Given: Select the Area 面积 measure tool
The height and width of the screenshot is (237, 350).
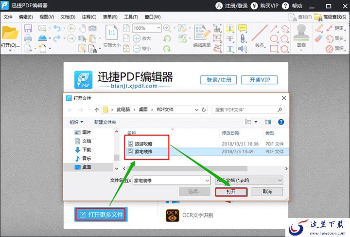Looking at the screenshot, I should pos(335,49).
